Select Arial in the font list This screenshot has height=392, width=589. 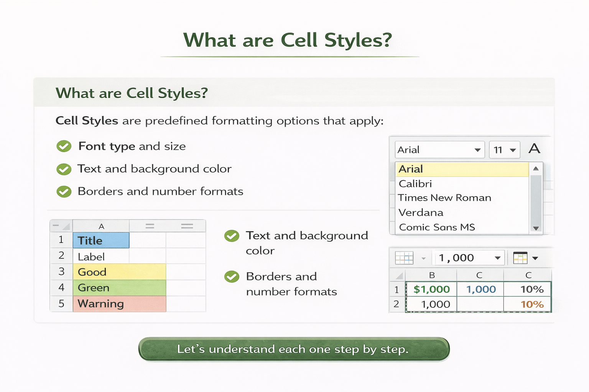[462, 169]
